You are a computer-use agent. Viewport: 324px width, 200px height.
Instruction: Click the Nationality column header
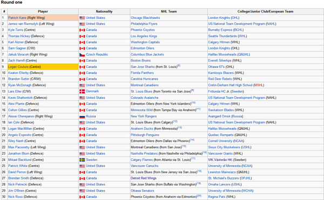coord(104,11)
